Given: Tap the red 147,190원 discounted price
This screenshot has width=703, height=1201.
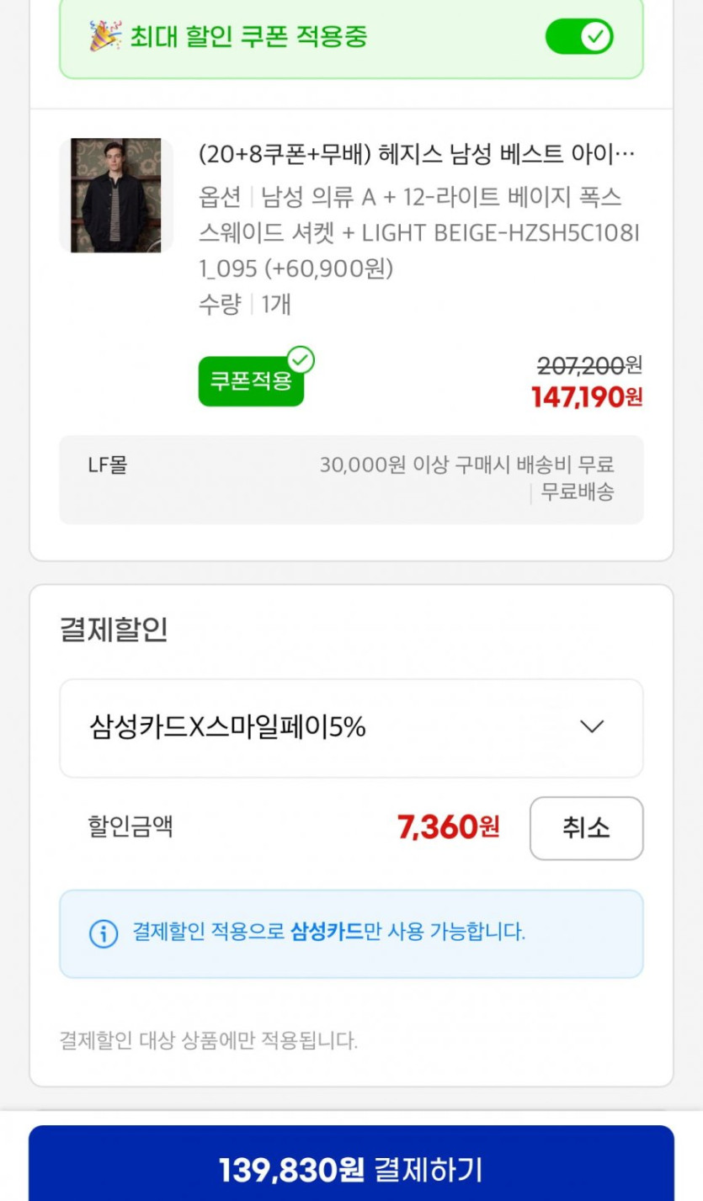Looking at the screenshot, I should [x=587, y=397].
